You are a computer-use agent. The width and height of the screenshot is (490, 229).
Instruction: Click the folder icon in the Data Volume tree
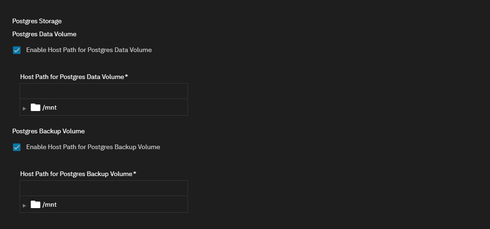point(35,108)
